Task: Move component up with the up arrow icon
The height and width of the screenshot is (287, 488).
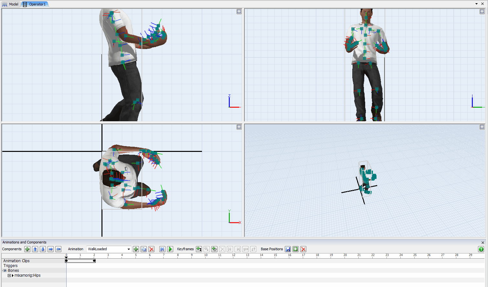Action: [35, 249]
